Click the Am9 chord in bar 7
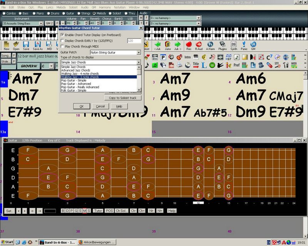Viewport: 308px width, 246px height. click(x=175, y=95)
